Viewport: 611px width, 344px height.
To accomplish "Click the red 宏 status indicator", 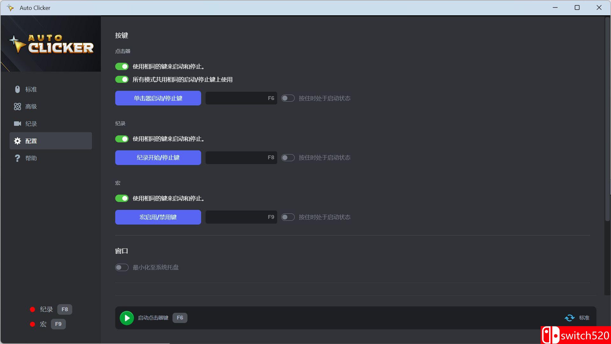I will tap(32, 324).
